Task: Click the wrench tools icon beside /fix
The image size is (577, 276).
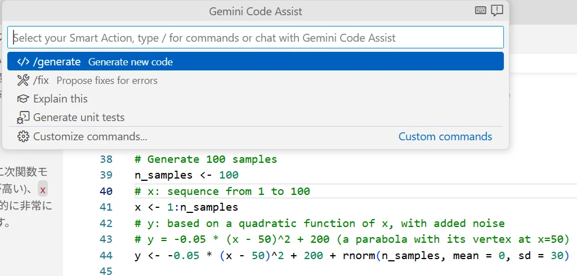Action: coord(23,80)
